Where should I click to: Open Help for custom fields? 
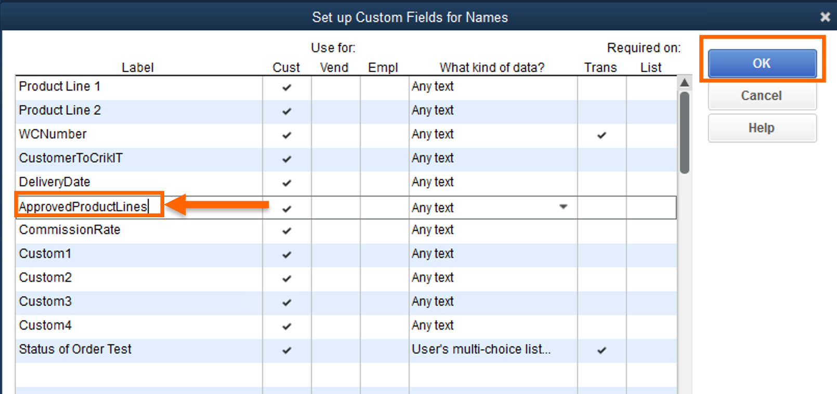762,128
